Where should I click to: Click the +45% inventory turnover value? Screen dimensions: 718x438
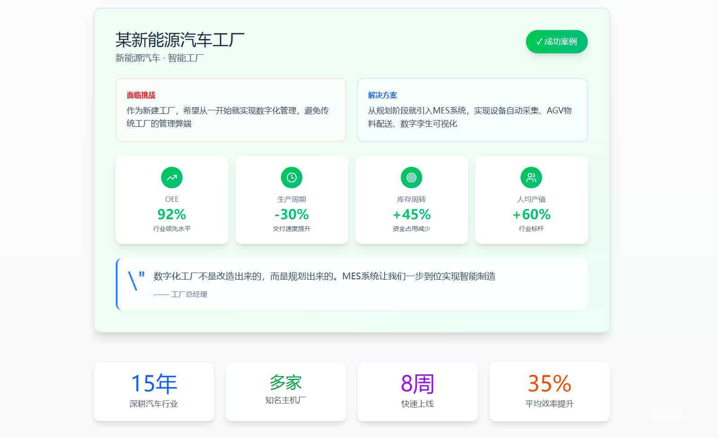click(412, 214)
